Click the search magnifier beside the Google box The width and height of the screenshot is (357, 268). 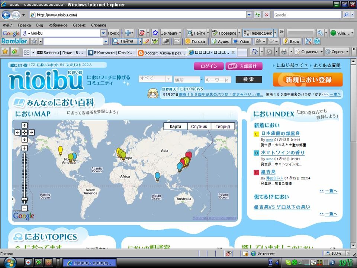[346, 15]
